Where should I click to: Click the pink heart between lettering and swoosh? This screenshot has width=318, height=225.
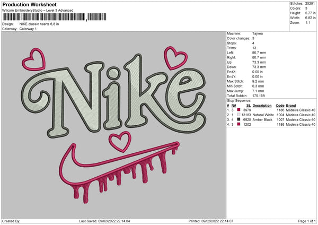tap(120, 142)
